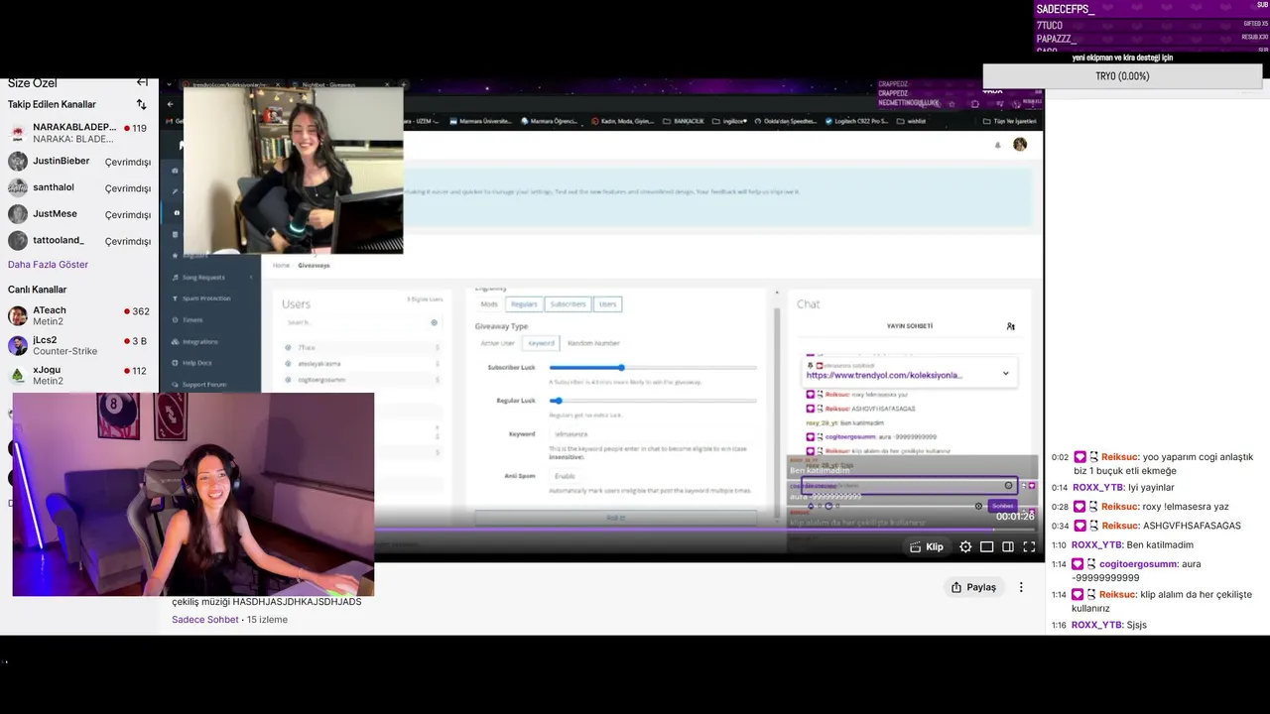Open Support Forum in Nightbot sidebar
1270x714 pixels.
tap(204, 384)
